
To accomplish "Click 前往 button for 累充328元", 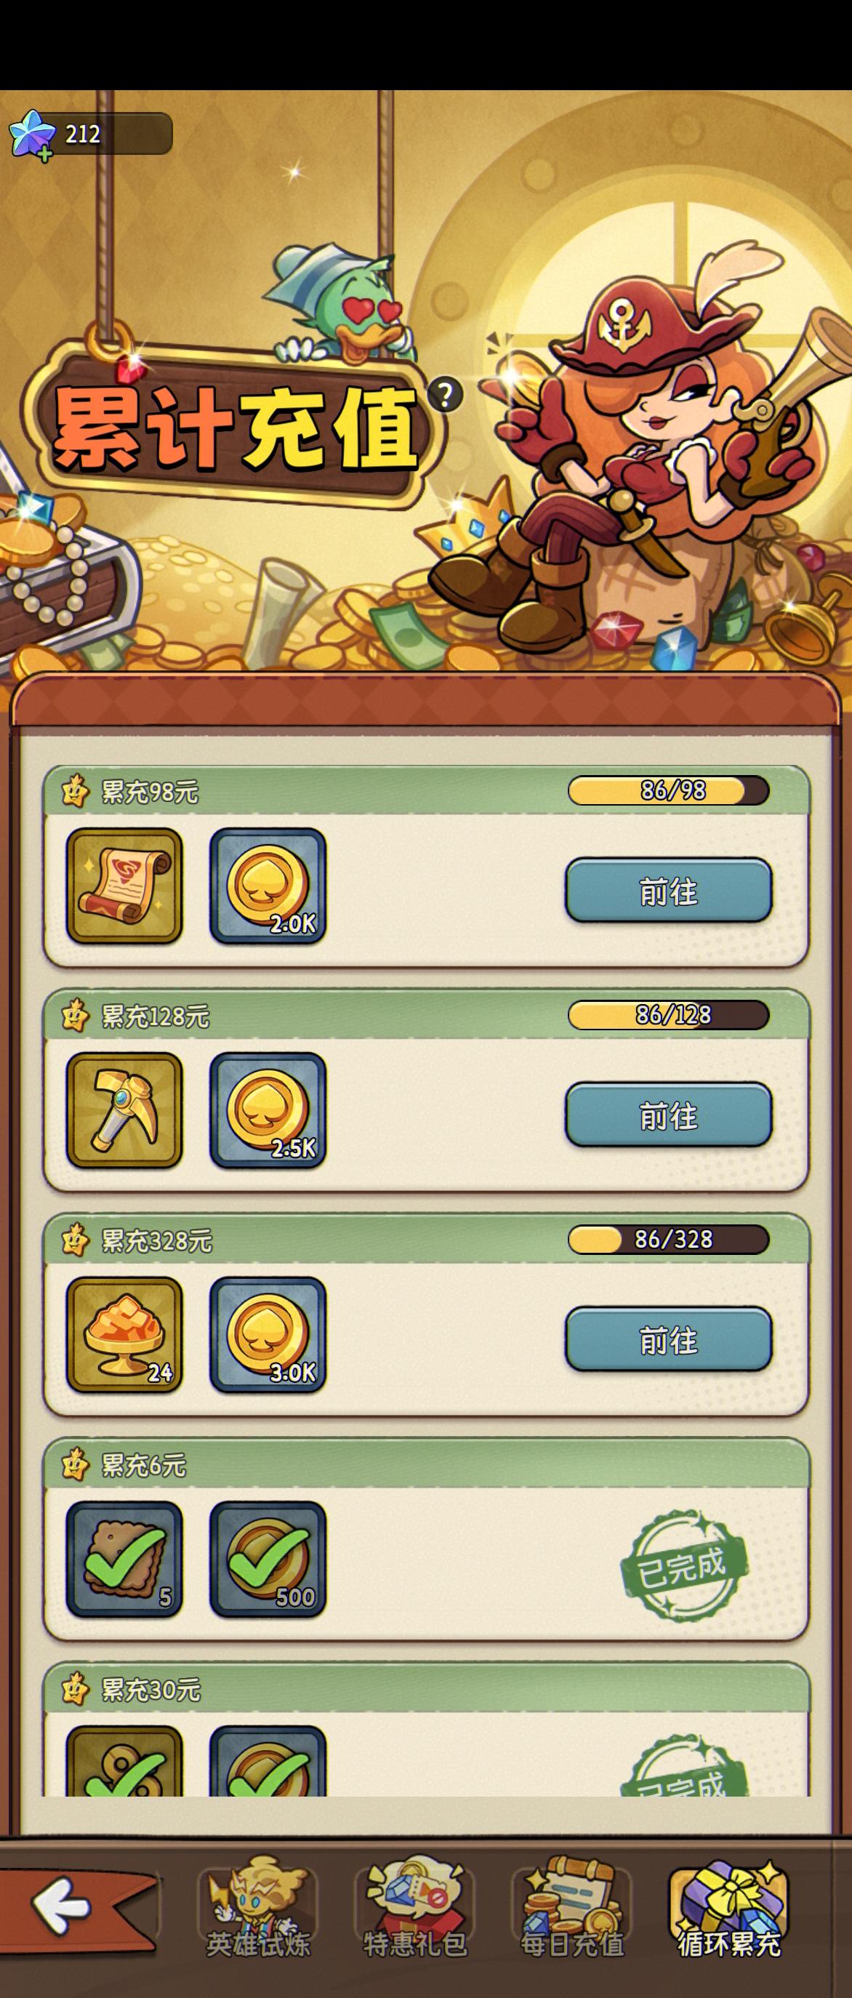I will click(x=668, y=1339).
